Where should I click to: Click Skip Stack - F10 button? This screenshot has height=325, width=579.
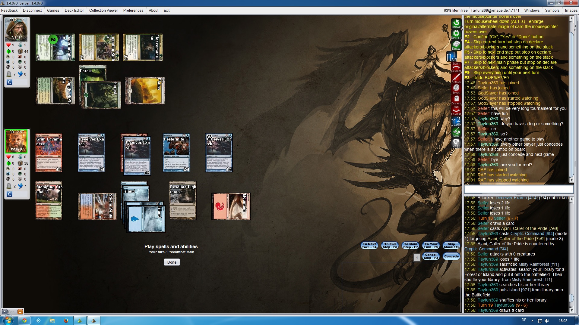coord(451,245)
